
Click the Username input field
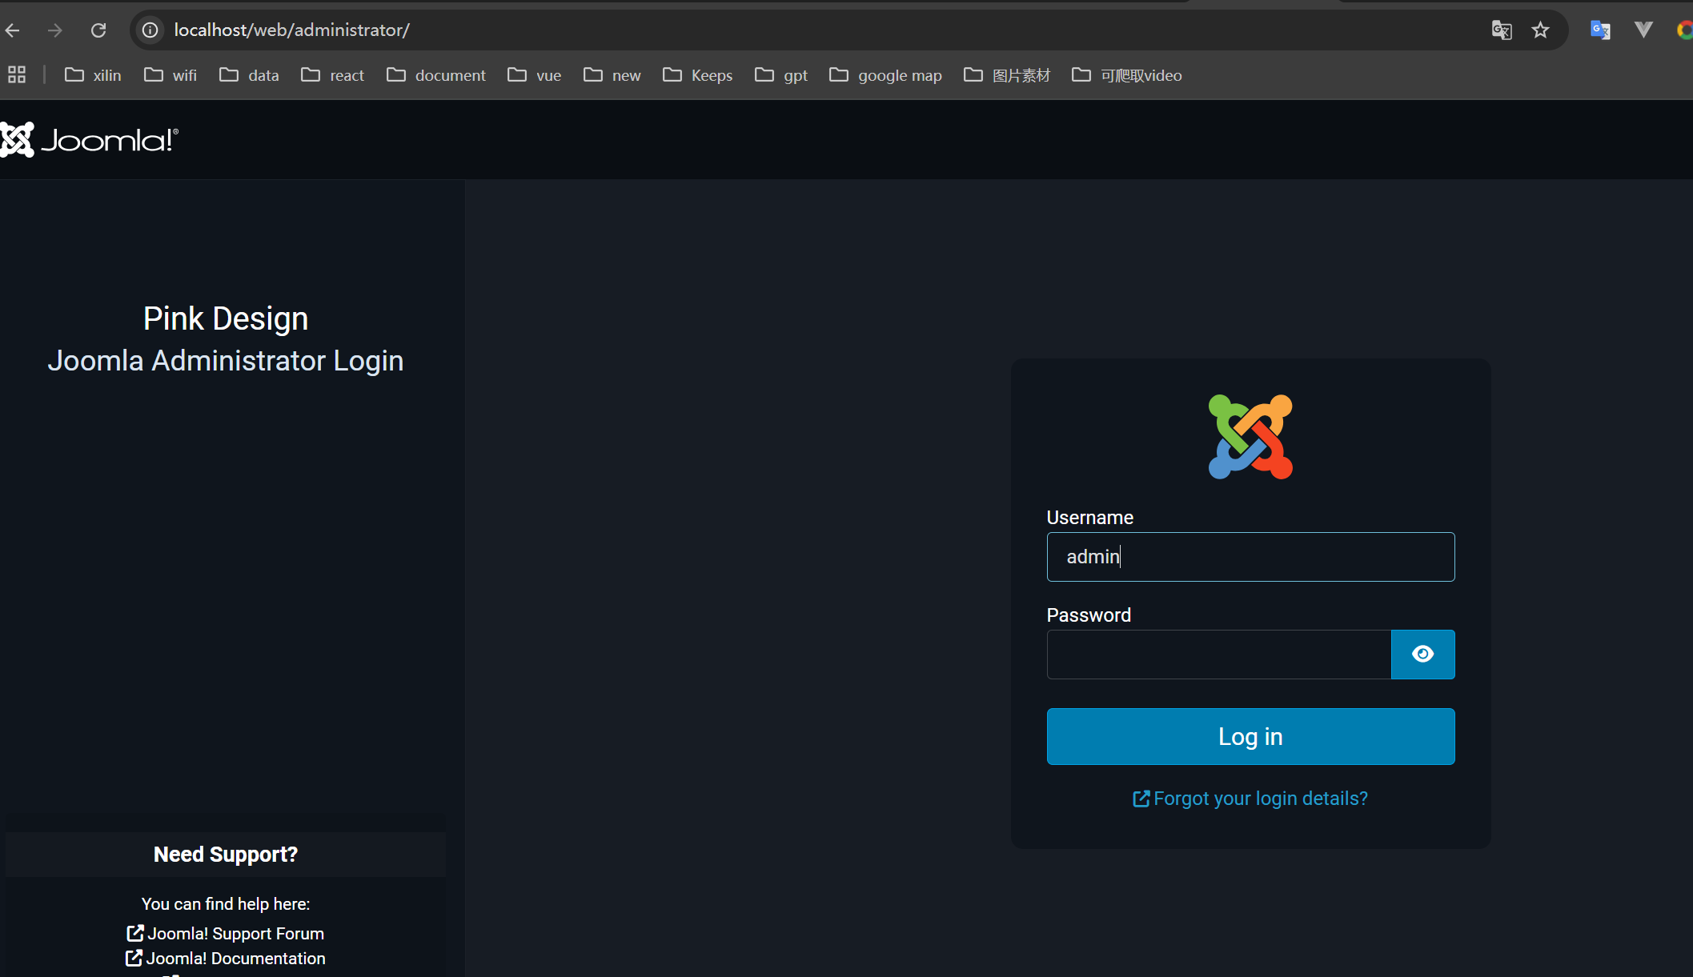point(1250,557)
